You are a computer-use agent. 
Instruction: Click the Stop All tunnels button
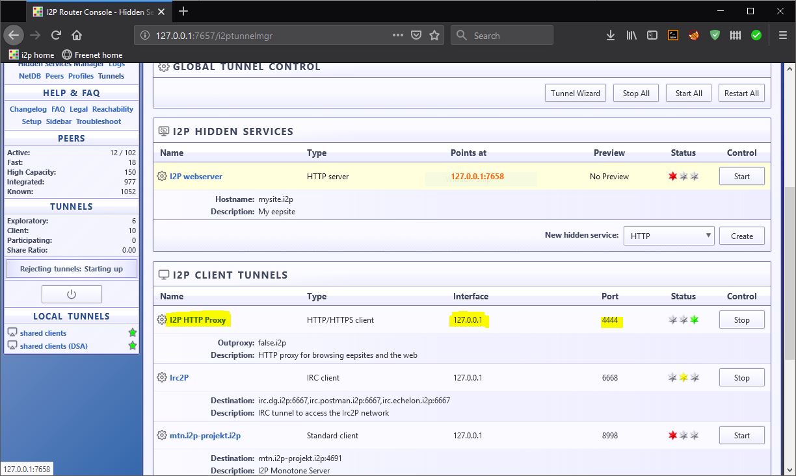coord(636,93)
